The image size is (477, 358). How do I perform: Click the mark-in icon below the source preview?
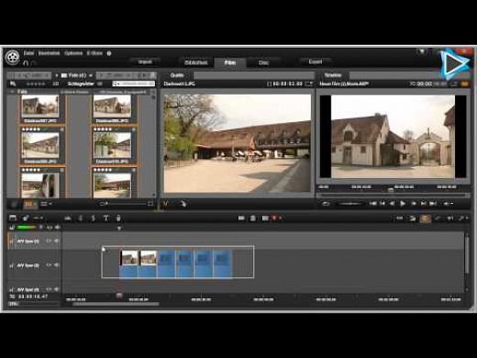166,203
